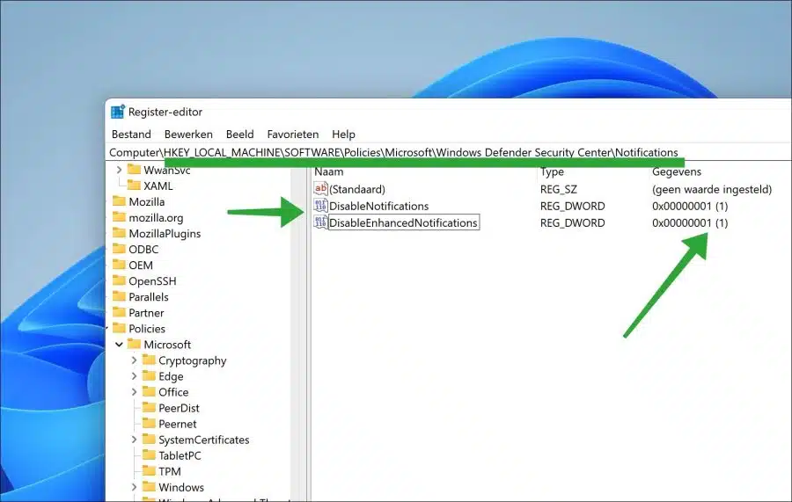Click the DisableEnhancedNotifications name edit box
The width and height of the screenshot is (792, 502).
tap(404, 222)
